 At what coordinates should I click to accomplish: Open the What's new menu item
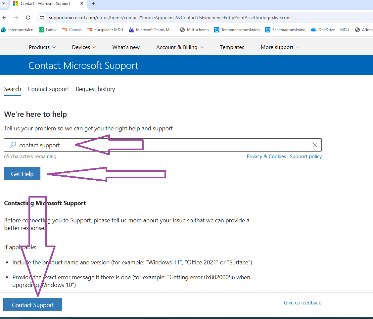(126, 47)
